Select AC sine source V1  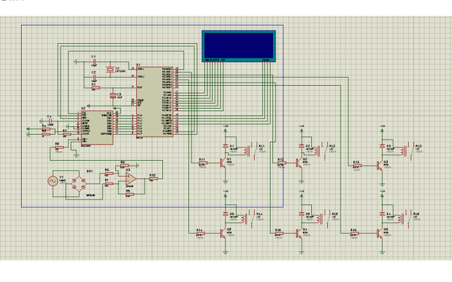[53, 181]
